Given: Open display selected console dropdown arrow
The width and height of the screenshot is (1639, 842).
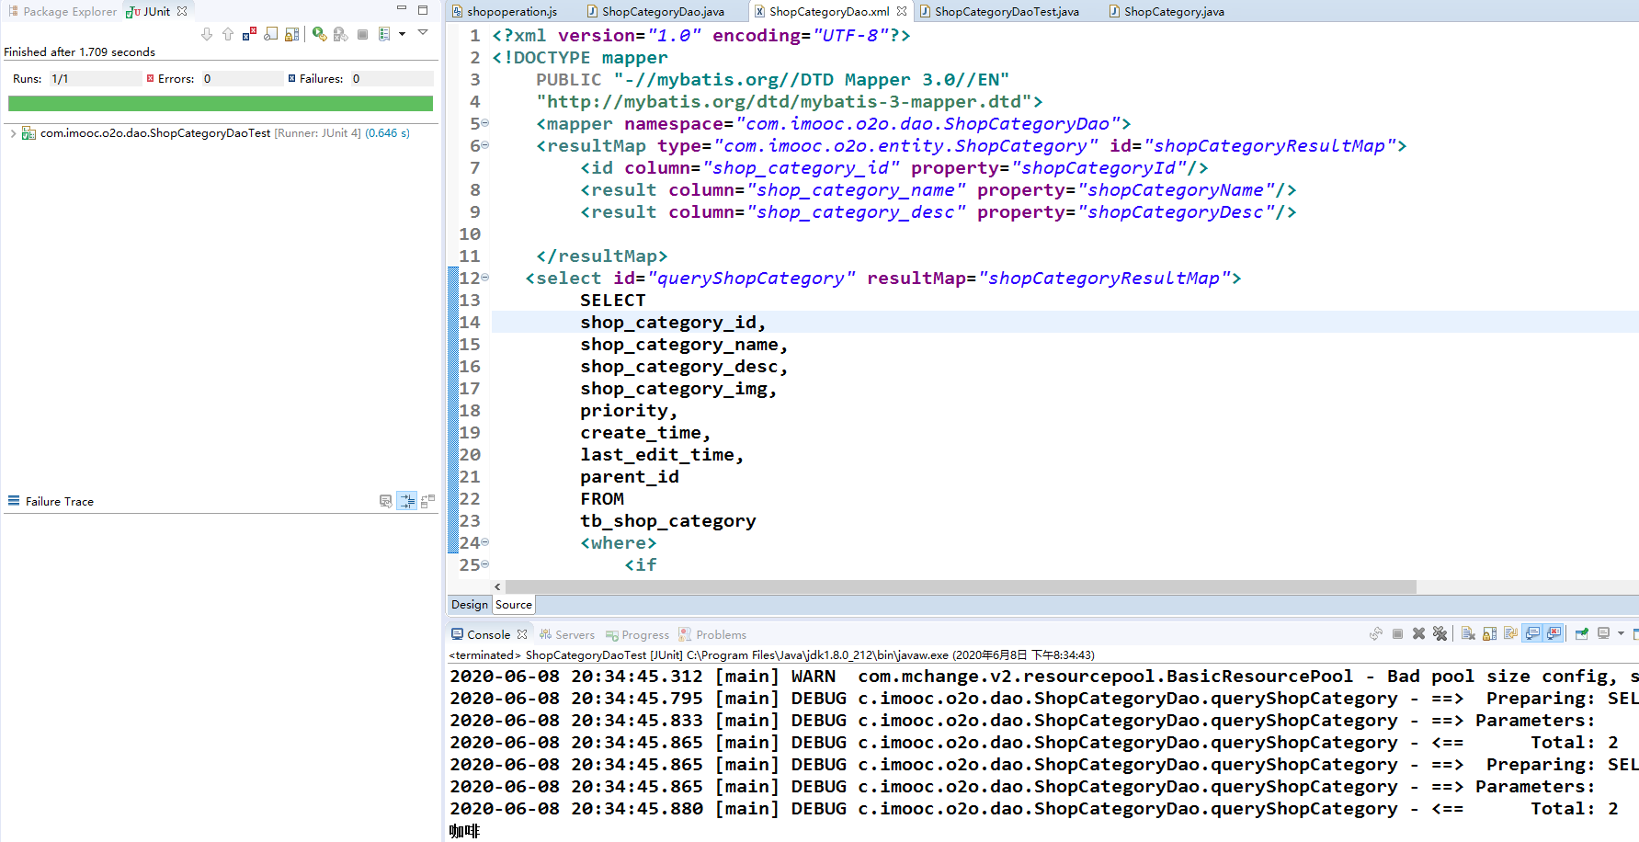Looking at the screenshot, I should [1621, 633].
